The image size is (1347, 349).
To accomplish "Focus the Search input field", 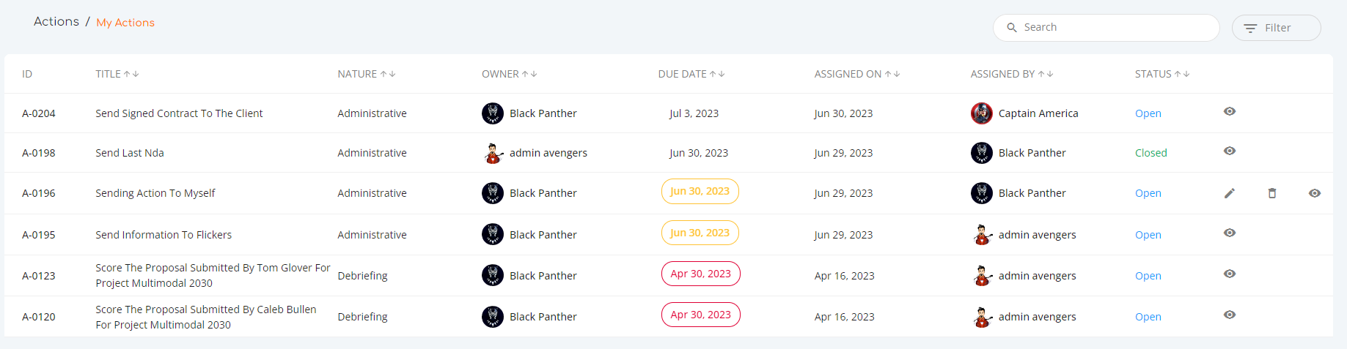I will pos(1106,28).
